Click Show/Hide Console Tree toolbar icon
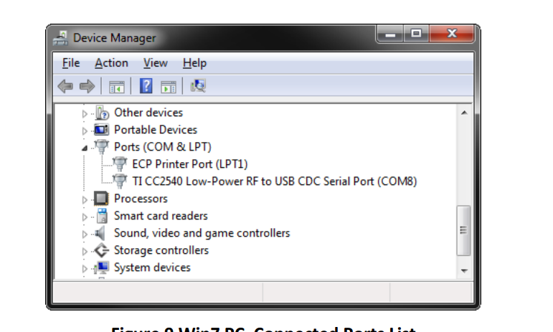This screenshot has height=332, width=553. pyautogui.click(x=116, y=87)
